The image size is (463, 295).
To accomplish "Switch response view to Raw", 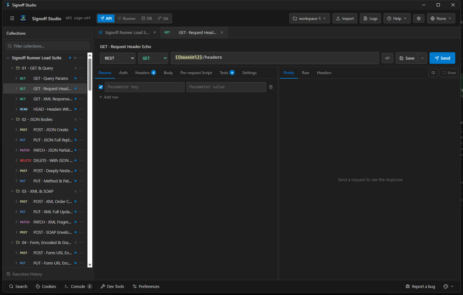I will tap(305, 73).
